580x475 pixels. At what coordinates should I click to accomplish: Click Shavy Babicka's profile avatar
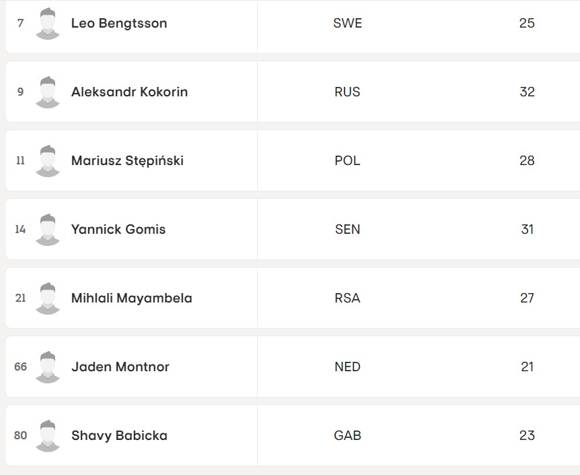tap(48, 436)
